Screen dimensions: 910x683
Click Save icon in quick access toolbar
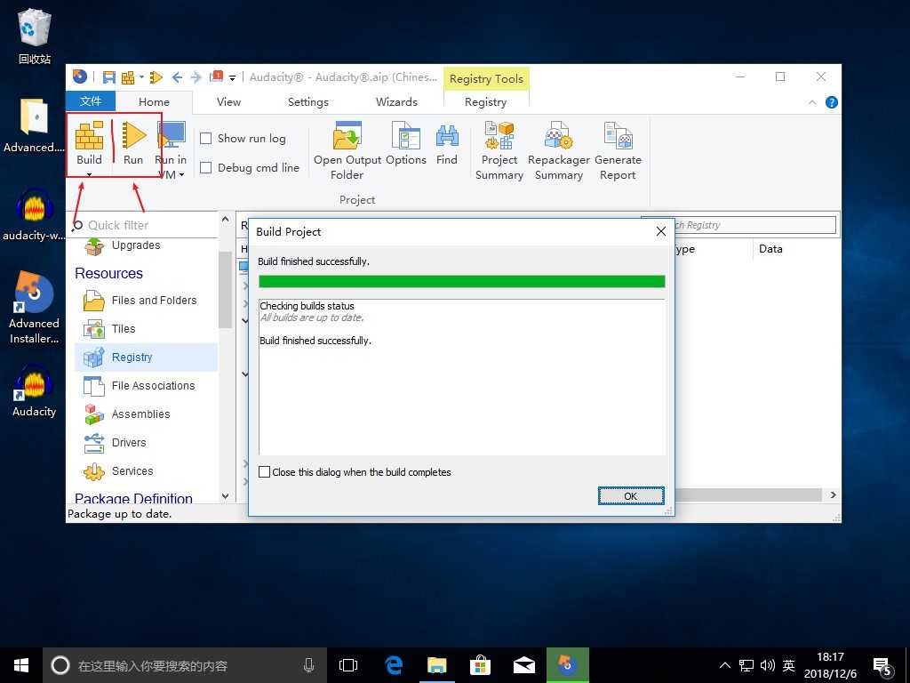(x=108, y=77)
